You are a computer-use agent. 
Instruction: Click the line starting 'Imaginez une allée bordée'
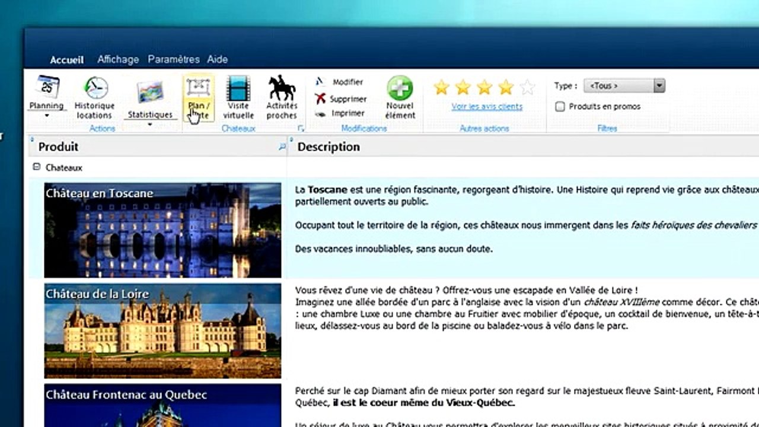527,302
